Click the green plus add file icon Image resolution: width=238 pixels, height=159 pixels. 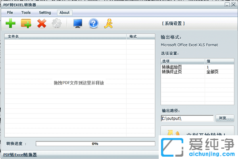[x=10, y=23]
